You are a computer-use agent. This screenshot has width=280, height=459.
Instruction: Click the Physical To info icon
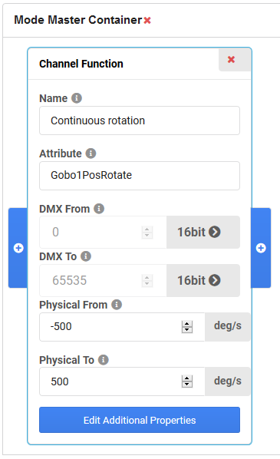click(103, 360)
